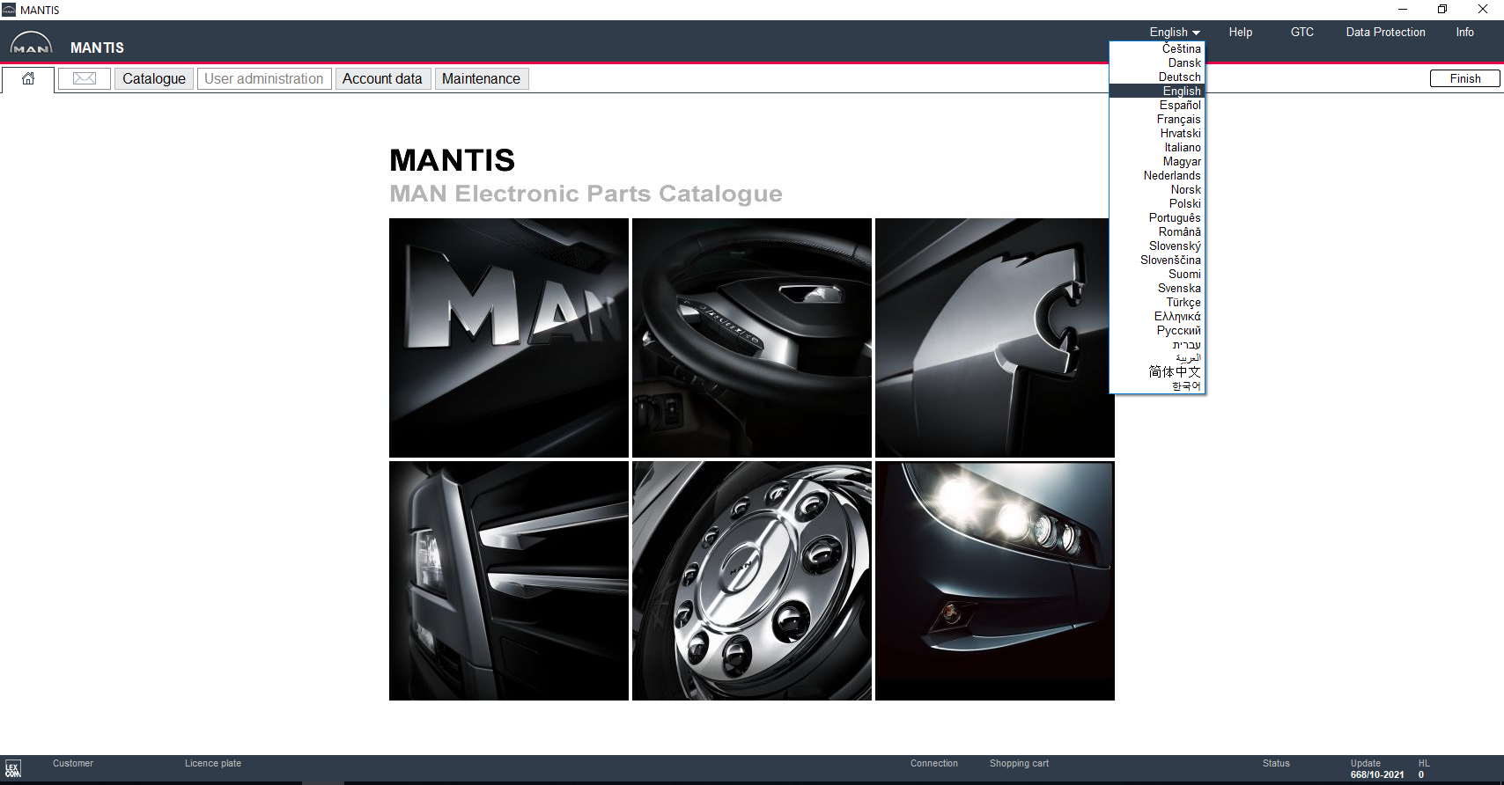Choose Slovenščina language
This screenshot has height=785, width=1504.
tap(1157, 260)
